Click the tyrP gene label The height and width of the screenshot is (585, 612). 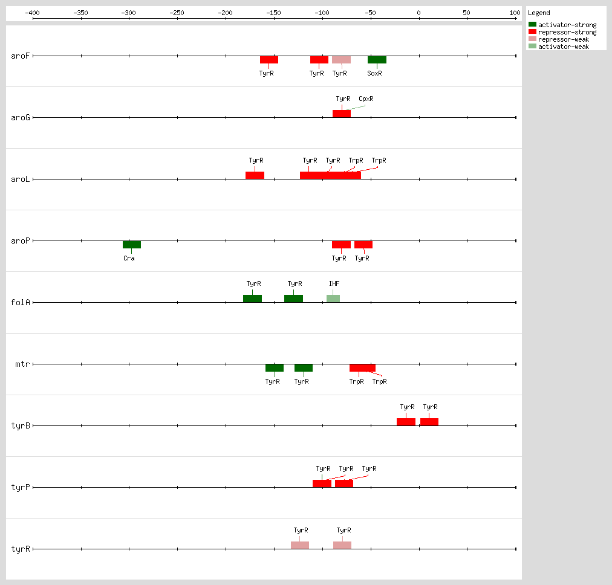pos(21,487)
